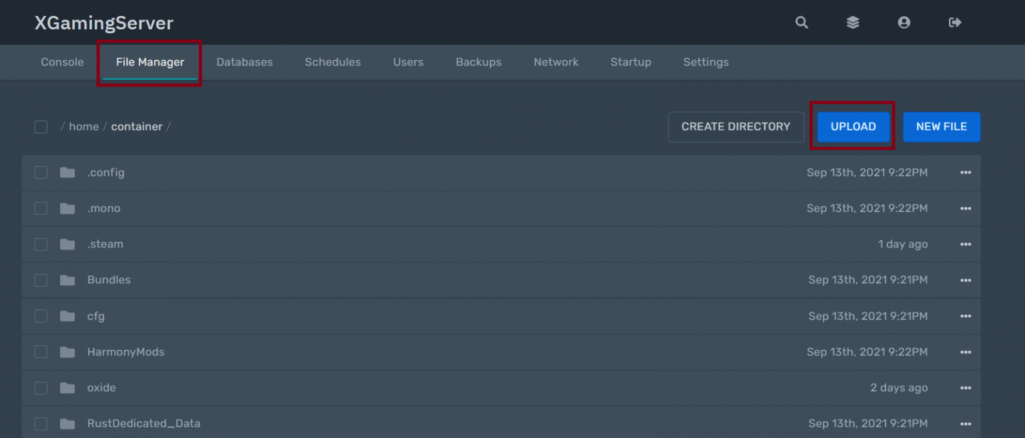Image resolution: width=1025 pixels, height=438 pixels.
Task: Switch to the Databases tab
Action: click(x=244, y=62)
